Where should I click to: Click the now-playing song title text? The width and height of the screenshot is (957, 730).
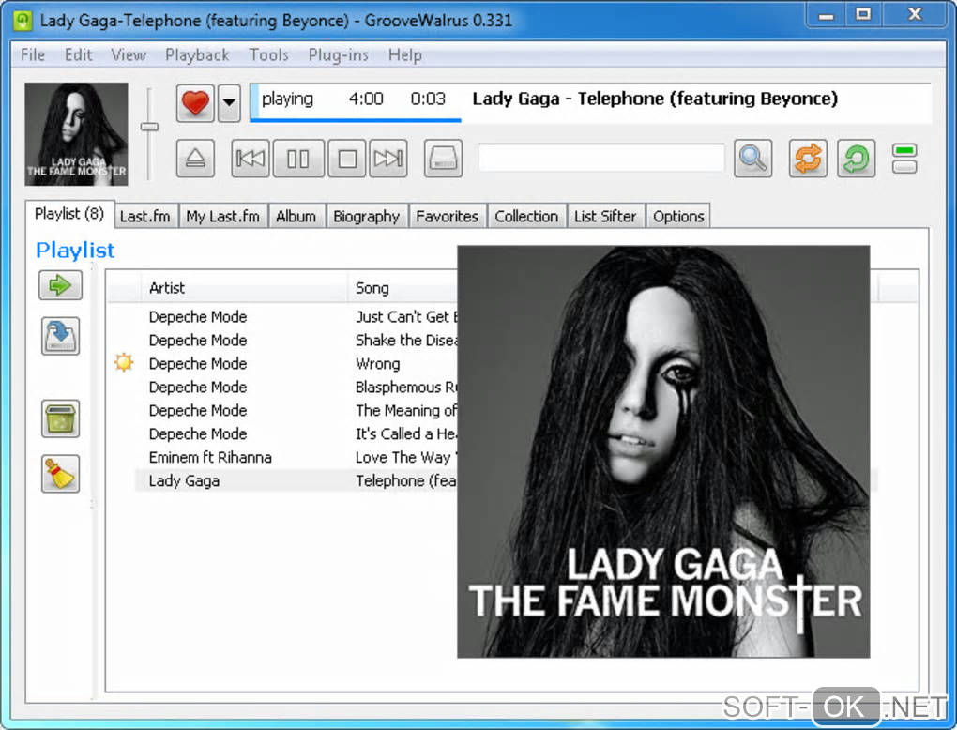(x=655, y=99)
